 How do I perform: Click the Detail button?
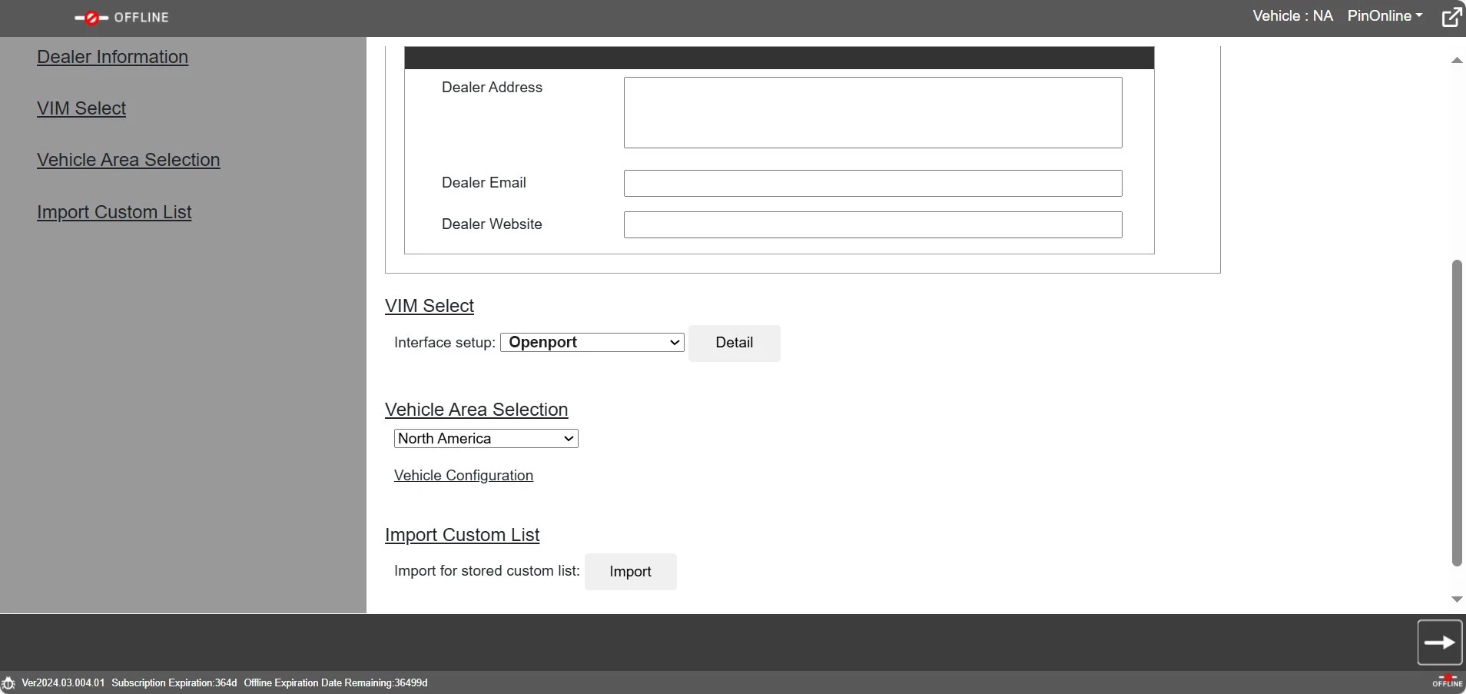click(x=734, y=343)
